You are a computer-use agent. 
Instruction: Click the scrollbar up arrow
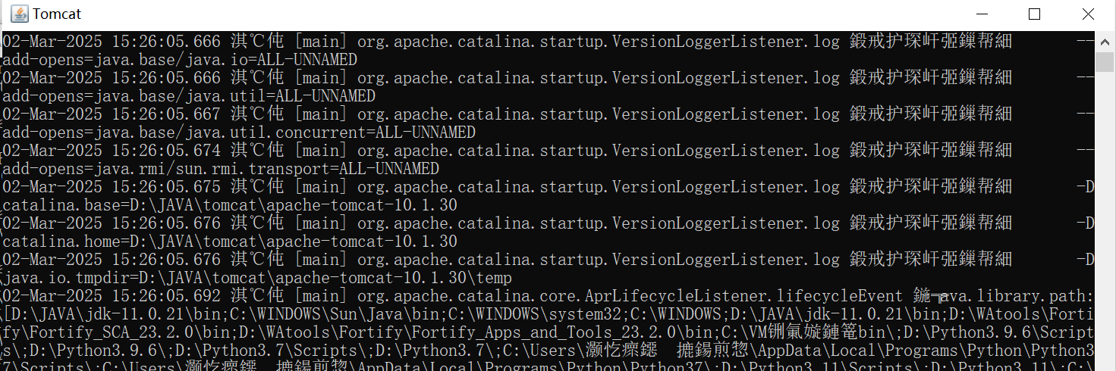(x=1106, y=40)
